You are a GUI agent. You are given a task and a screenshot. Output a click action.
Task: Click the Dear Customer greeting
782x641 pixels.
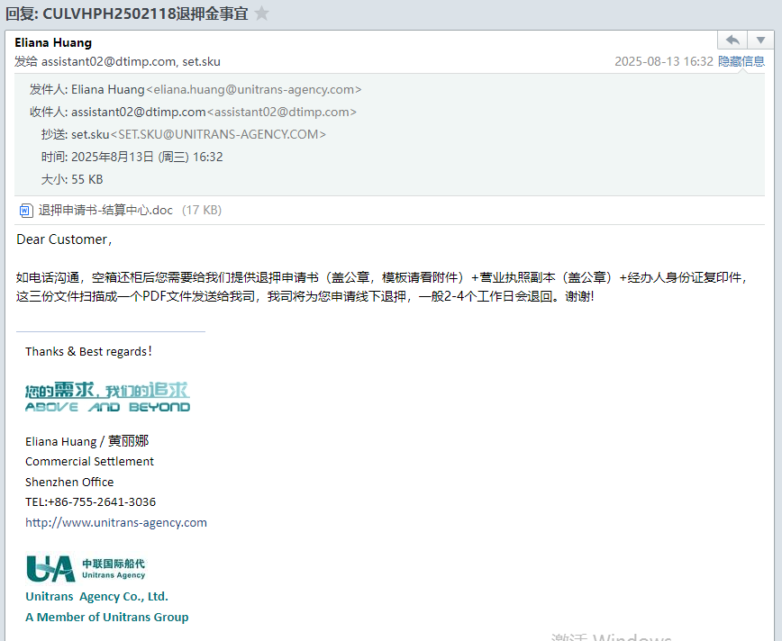tap(64, 239)
